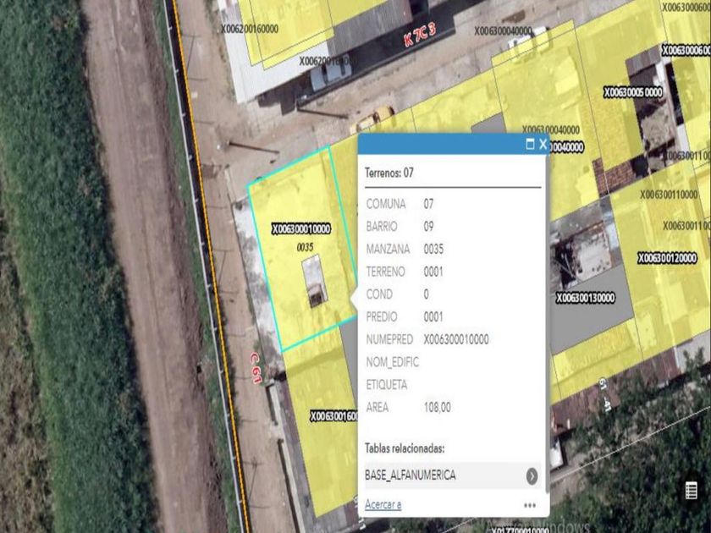Close the Terrenos: 07 popup

[543, 145]
